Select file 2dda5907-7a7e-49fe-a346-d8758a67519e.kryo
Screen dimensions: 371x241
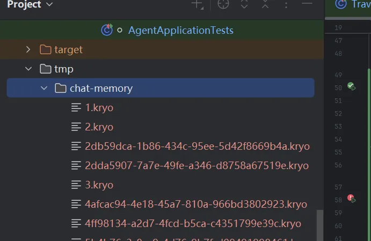click(197, 165)
